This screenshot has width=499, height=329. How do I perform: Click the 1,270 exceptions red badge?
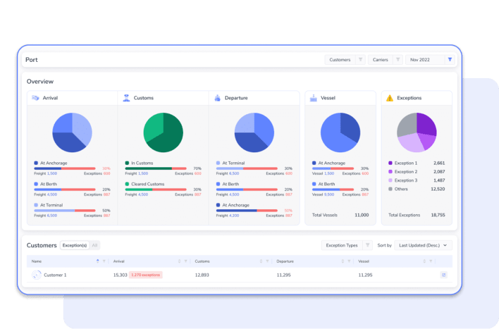146,275
